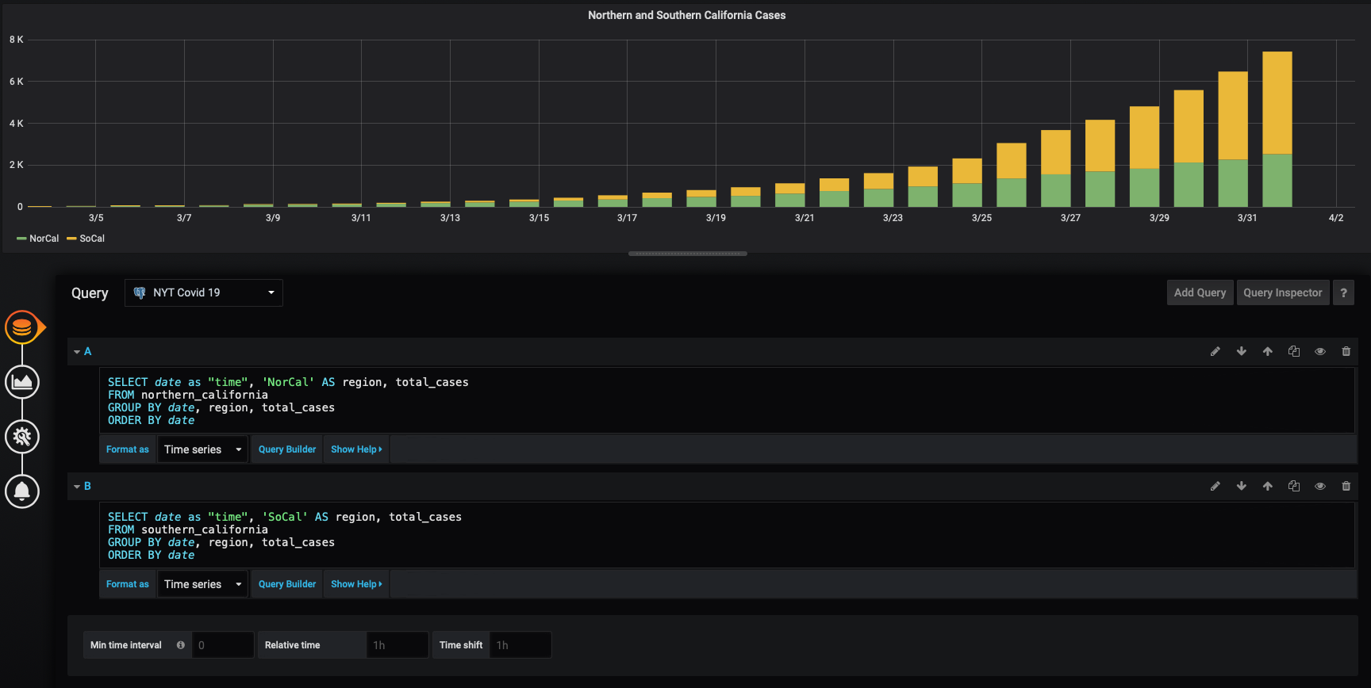Image resolution: width=1371 pixels, height=688 pixels.
Task: Click 'Format as' label in query B
Action: click(x=128, y=584)
